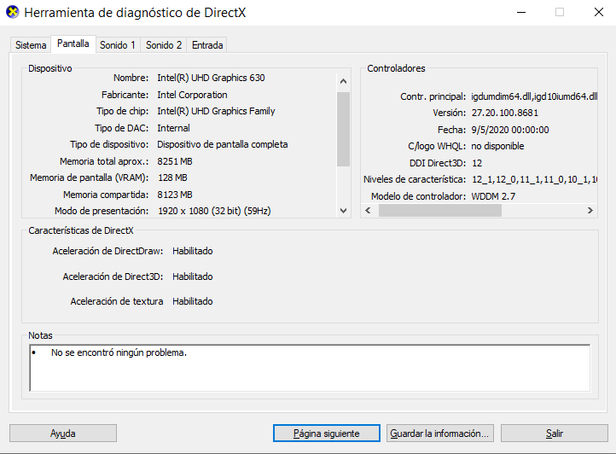Viewport: 616px width, 454px height.
Task: Click inside the Notas text box
Action: click(x=310, y=368)
